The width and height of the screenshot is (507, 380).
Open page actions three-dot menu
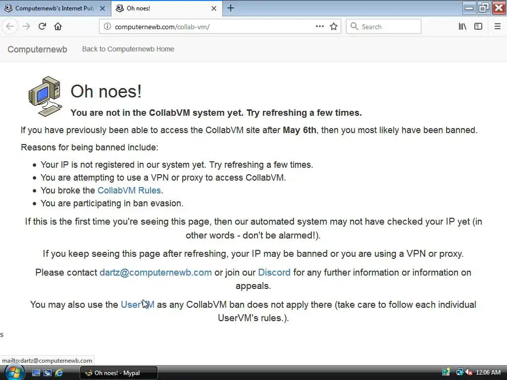(319, 27)
